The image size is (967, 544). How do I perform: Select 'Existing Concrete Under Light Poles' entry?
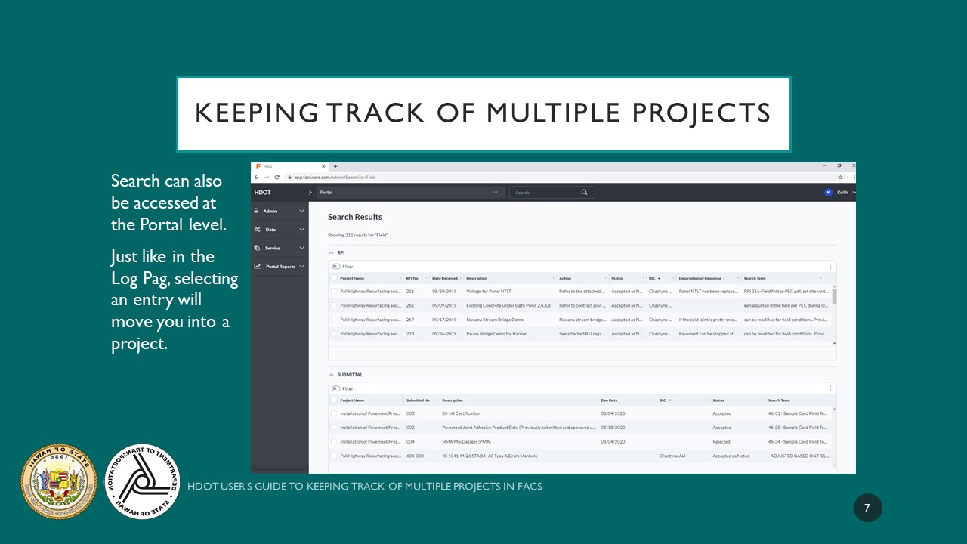point(508,305)
